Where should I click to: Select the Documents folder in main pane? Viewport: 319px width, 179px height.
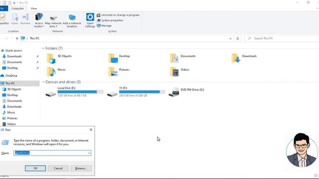[182, 59]
